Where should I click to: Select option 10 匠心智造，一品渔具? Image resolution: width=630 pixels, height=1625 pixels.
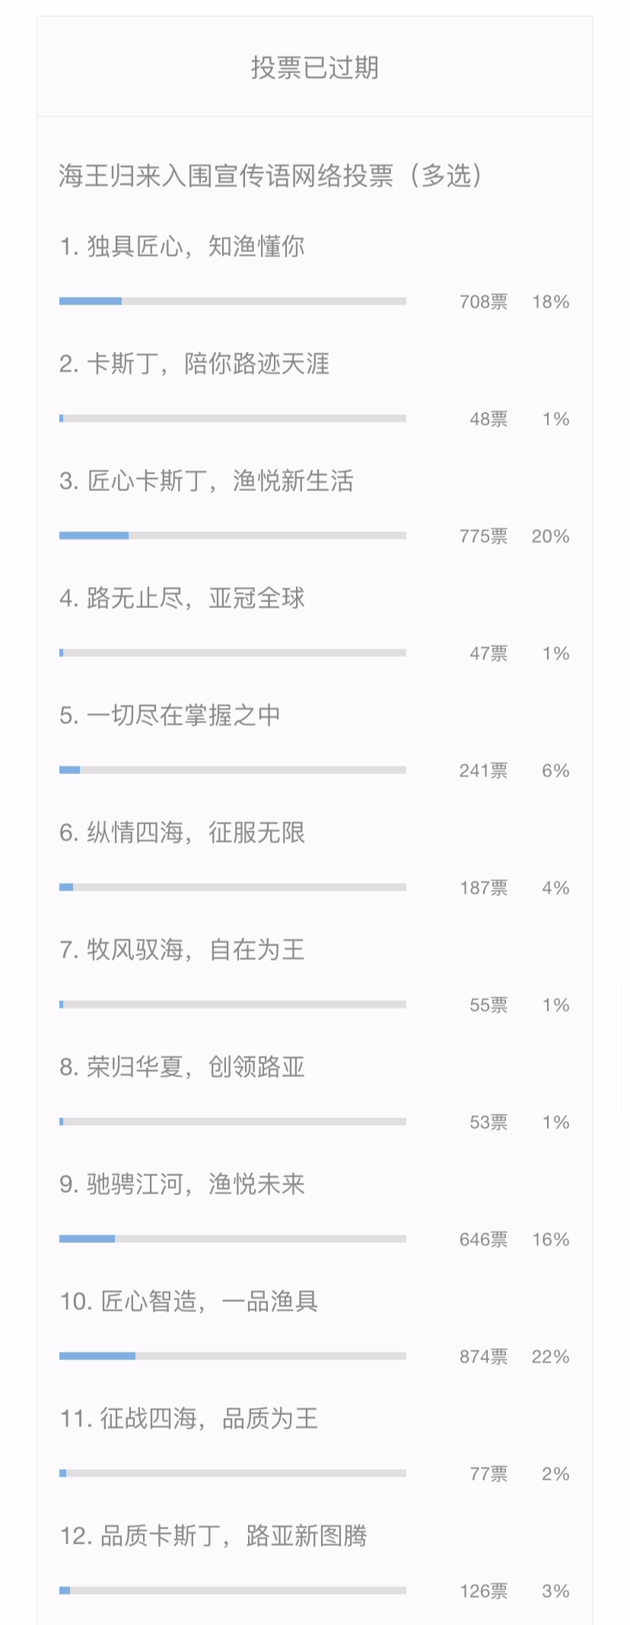pos(189,1302)
